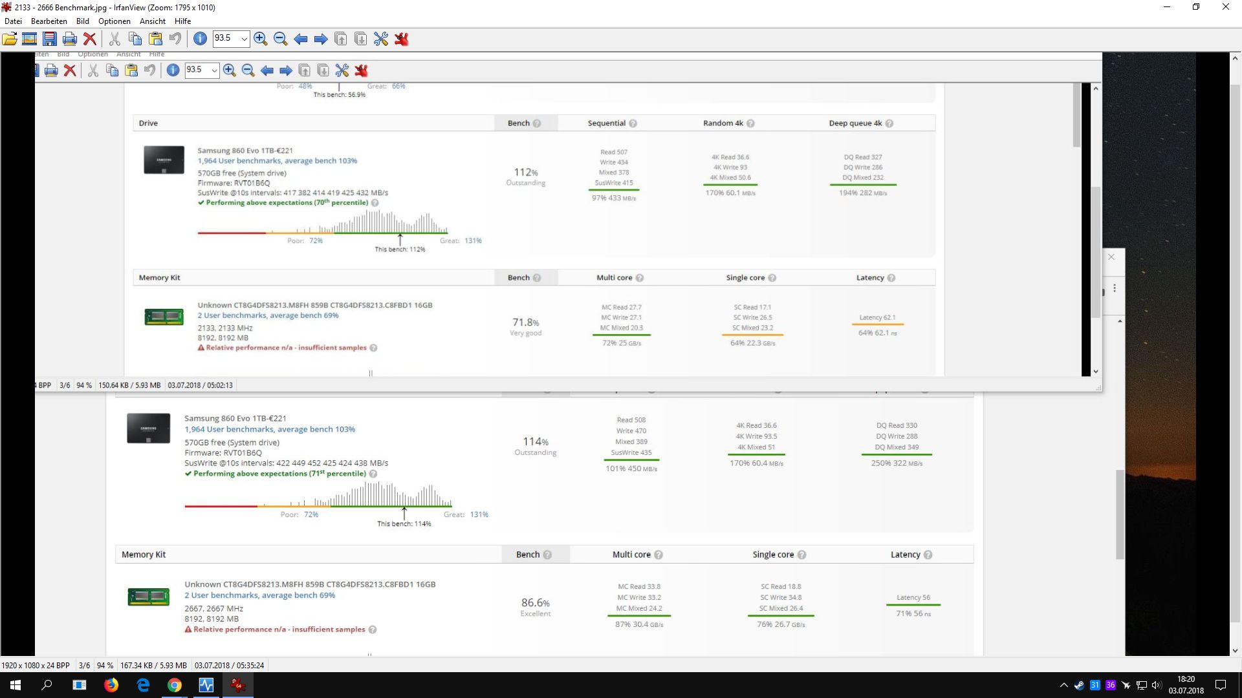Click the red IrfanView cat About icon in the top toolbar
Screen dimensions: 1242x698
pos(402,39)
